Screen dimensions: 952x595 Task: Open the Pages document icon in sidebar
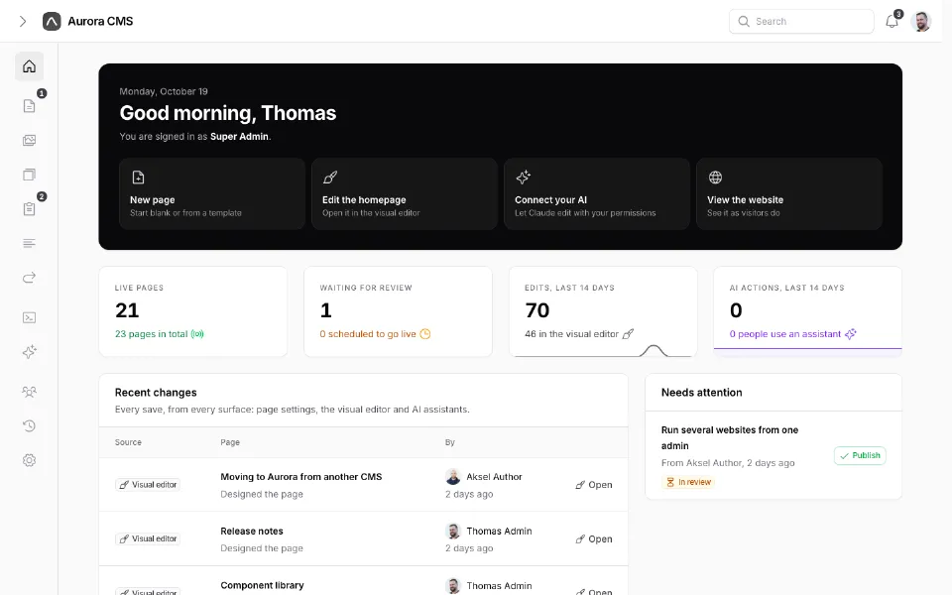pos(29,106)
